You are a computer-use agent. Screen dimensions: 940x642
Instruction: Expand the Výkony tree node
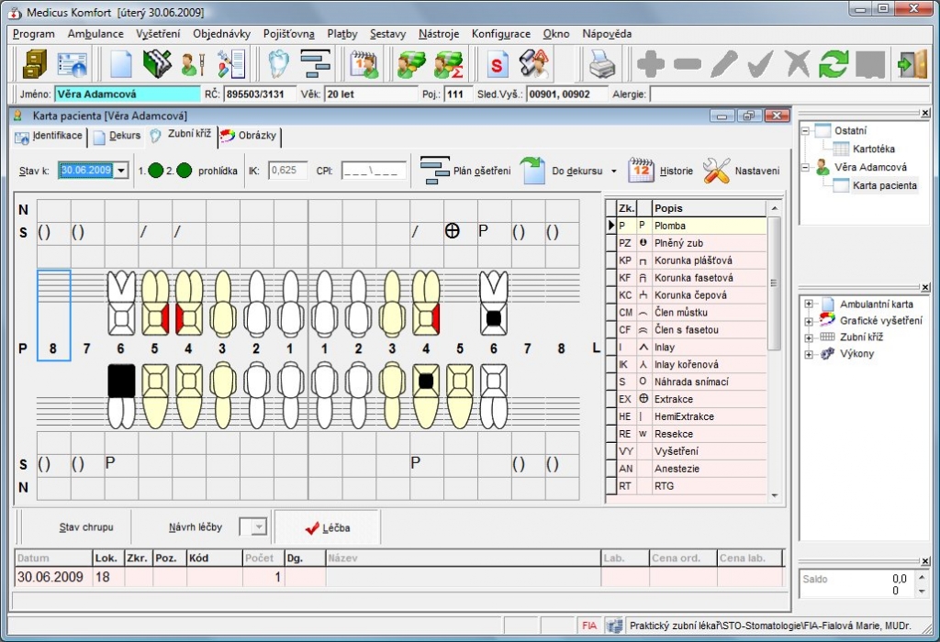tap(809, 354)
